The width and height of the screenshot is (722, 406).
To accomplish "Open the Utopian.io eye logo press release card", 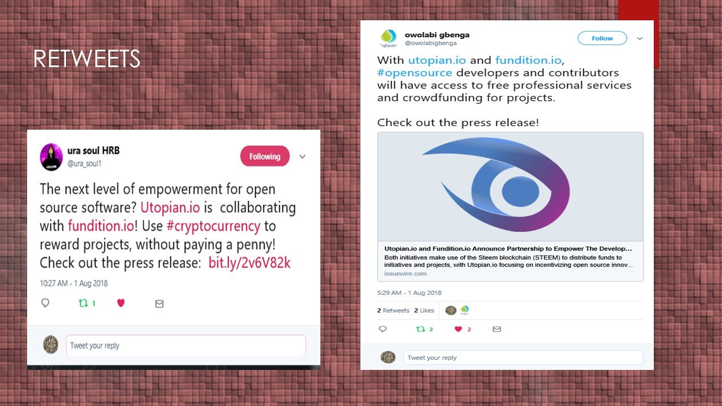I will (x=510, y=206).
